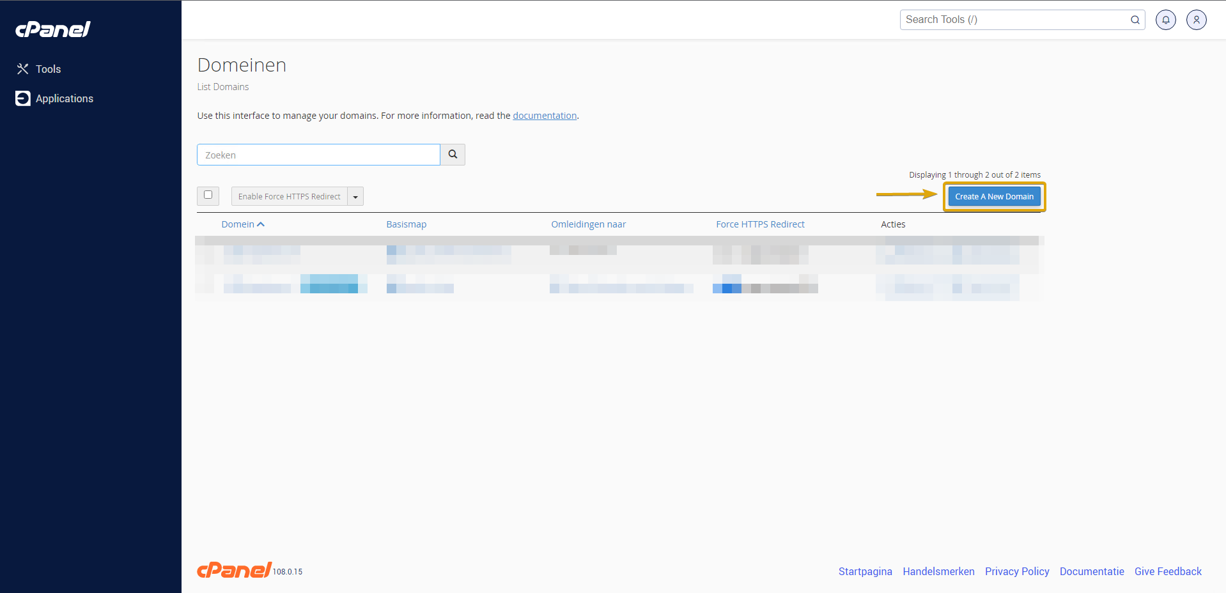Click search icon in Search Tools box
Screen dimensions: 1226x593
[1135, 20]
